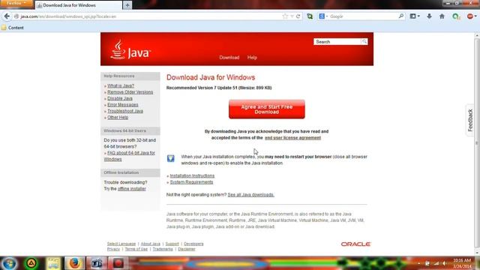Click the Java logo in the header
The height and width of the screenshot is (270, 480).
[130, 49]
